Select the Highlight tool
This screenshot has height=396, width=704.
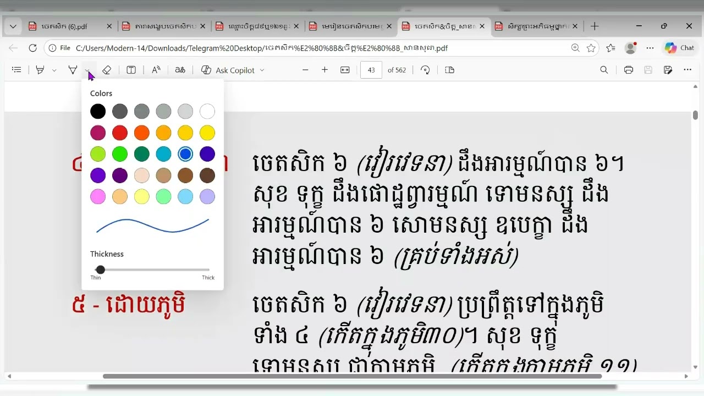tap(40, 70)
